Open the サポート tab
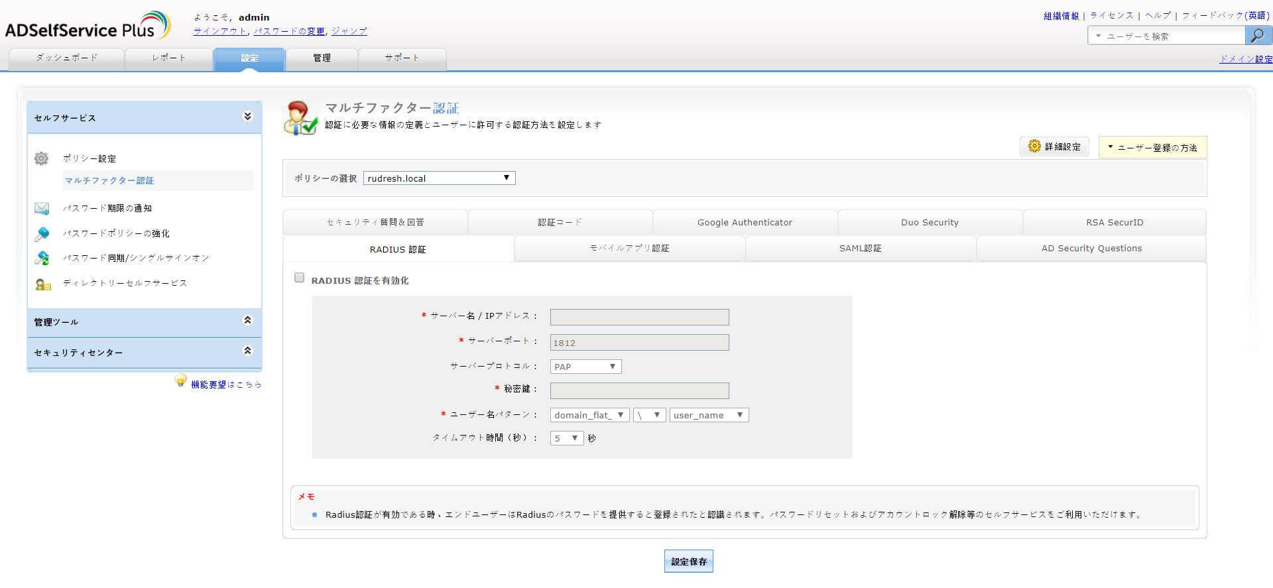 pyautogui.click(x=402, y=58)
